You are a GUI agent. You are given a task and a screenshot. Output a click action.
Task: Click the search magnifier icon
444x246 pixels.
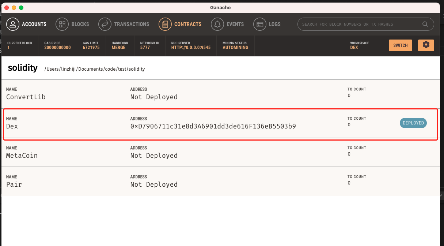pyautogui.click(x=425, y=24)
